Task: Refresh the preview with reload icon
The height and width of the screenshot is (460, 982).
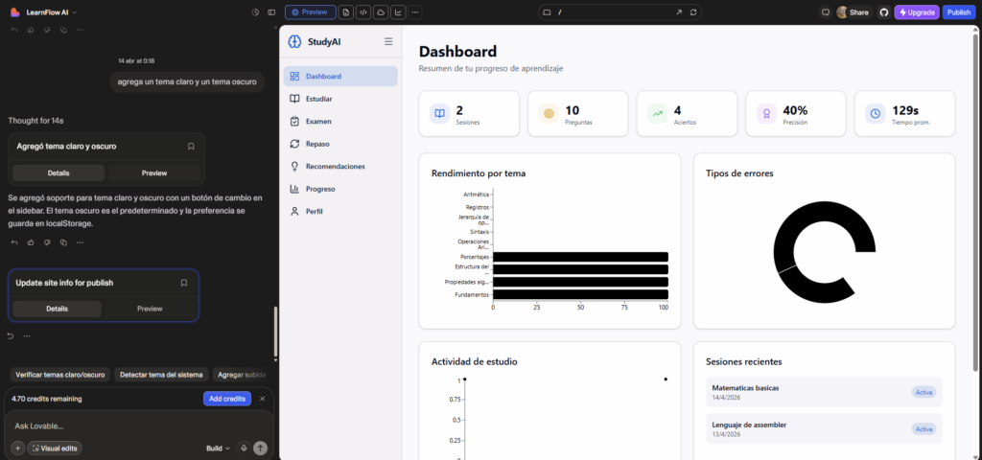Action: coord(693,12)
